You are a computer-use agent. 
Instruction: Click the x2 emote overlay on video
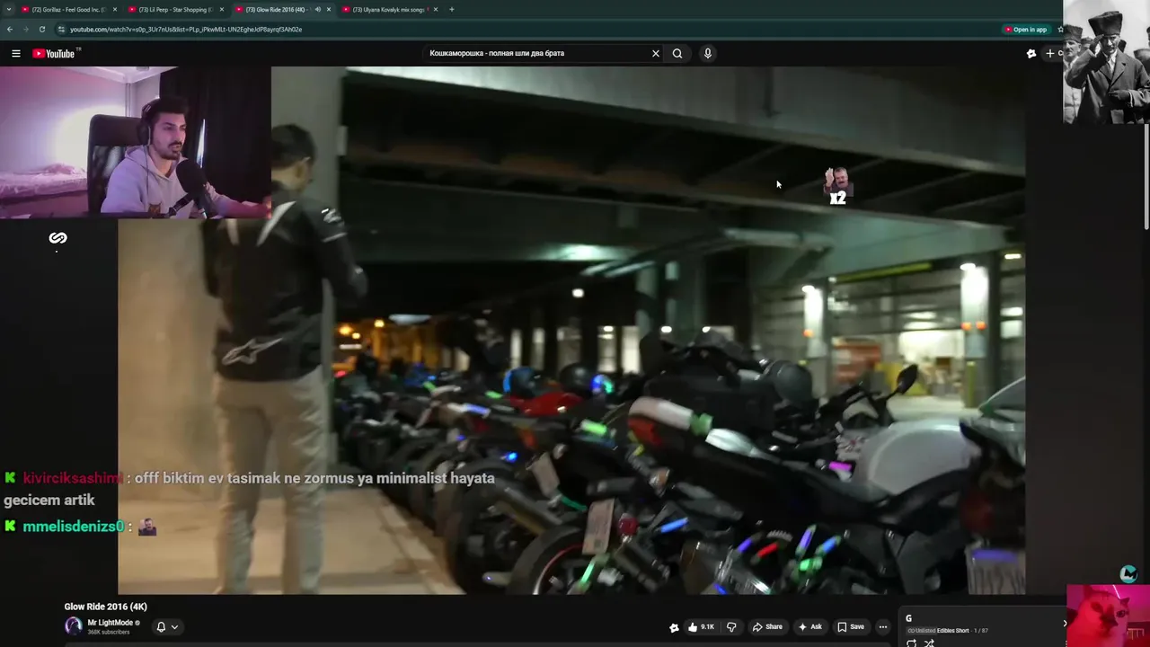coord(837,186)
